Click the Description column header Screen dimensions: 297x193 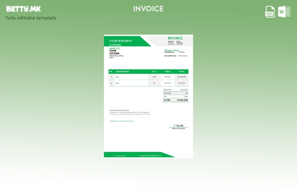pos(122,71)
